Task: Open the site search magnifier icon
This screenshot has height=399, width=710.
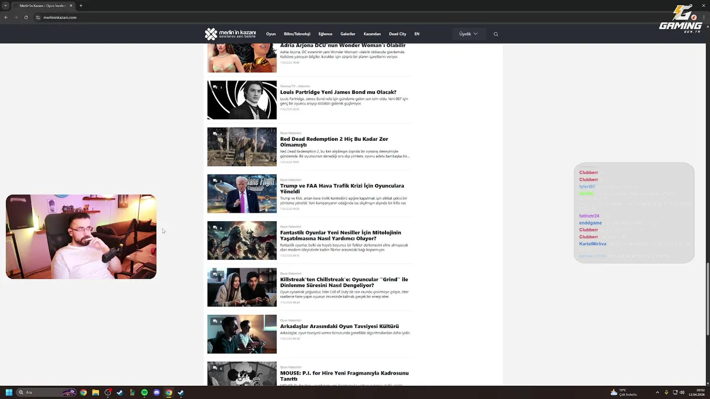Action: pyautogui.click(x=496, y=34)
